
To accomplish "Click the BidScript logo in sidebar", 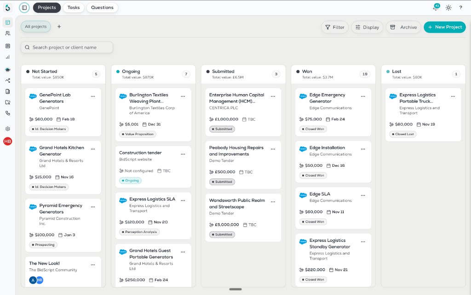I will 8,7.
